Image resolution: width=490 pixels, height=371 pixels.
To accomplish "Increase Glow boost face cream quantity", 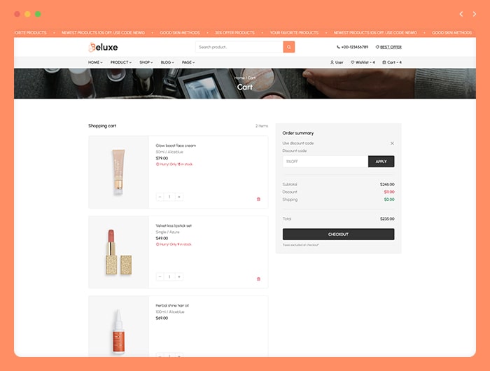I will click(x=179, y=197).
